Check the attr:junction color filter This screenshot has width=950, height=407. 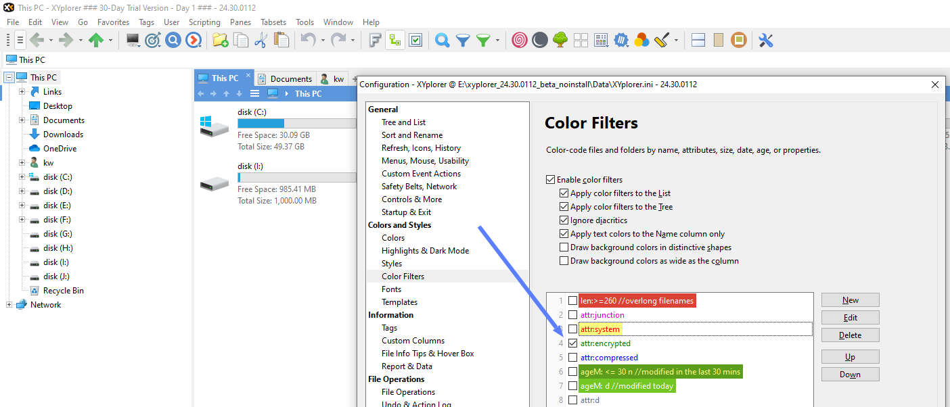coord(572,314)
